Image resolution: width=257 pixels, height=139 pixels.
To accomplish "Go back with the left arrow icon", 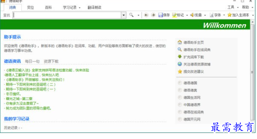I will point(146,15).
